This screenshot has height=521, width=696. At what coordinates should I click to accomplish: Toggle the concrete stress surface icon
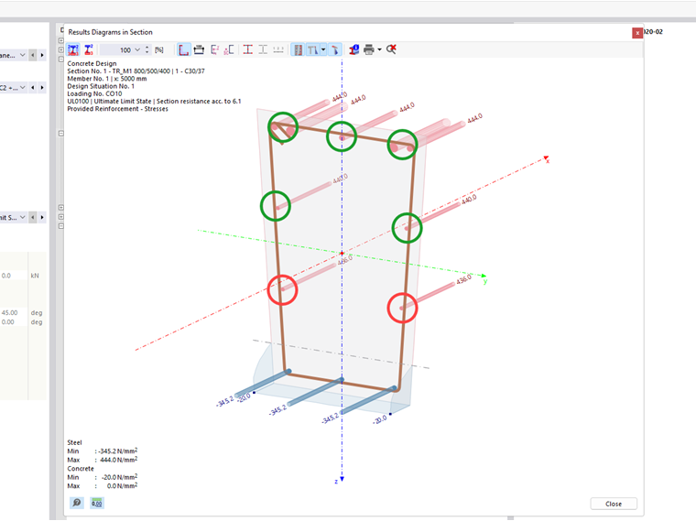pyautogui.click(x=335, y=49)
